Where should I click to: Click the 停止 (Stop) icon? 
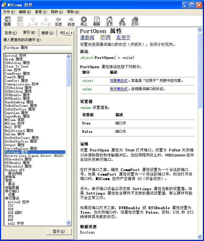point(84,21)
